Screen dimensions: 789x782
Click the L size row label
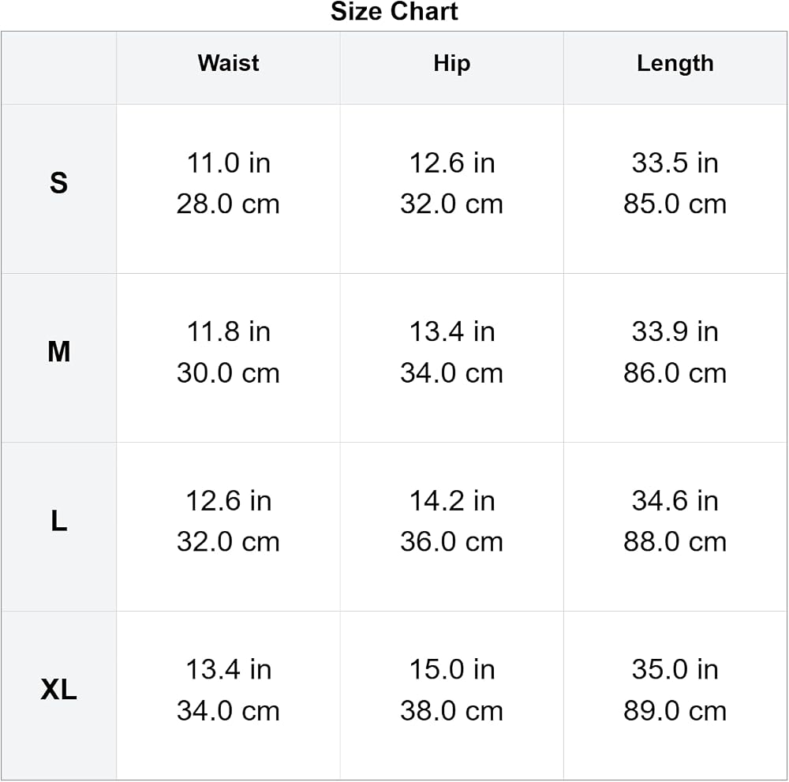(59, 520)
